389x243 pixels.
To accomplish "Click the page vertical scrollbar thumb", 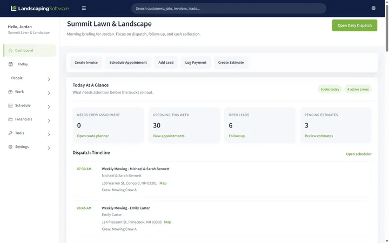I will point(387,28).
